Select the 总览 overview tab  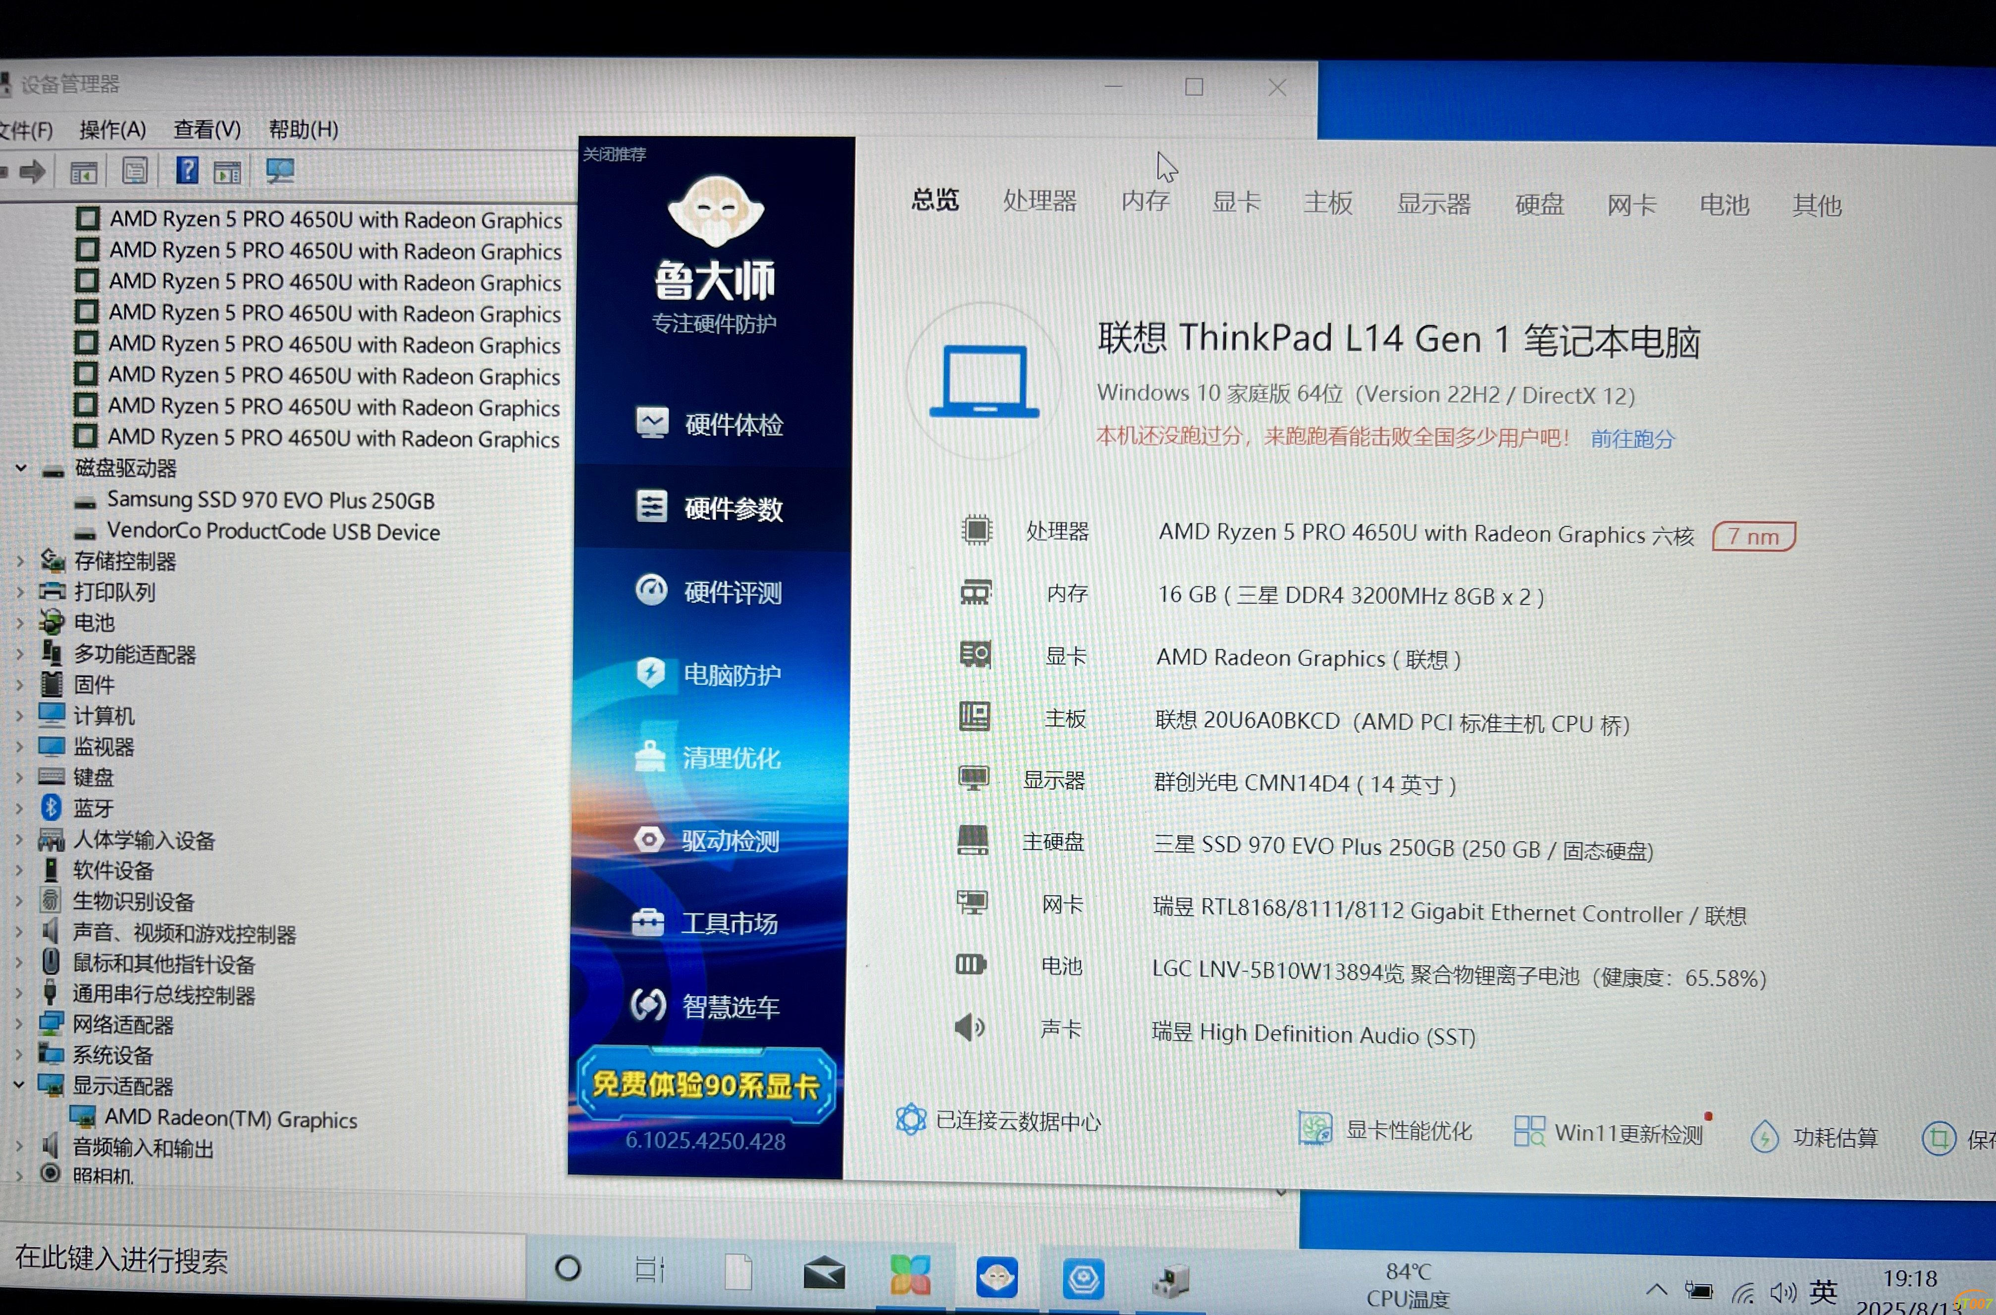click(x=935, y=200)
